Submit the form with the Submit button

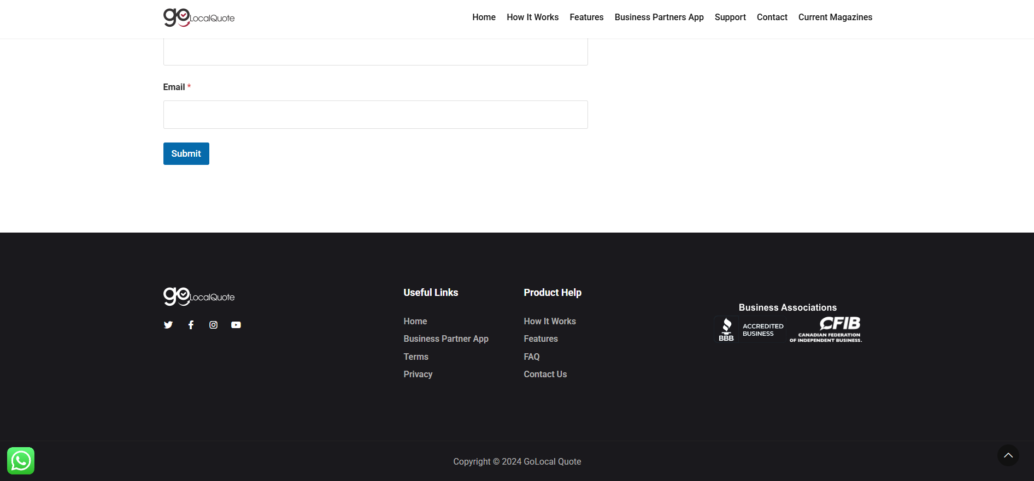(x=186, y=153)
